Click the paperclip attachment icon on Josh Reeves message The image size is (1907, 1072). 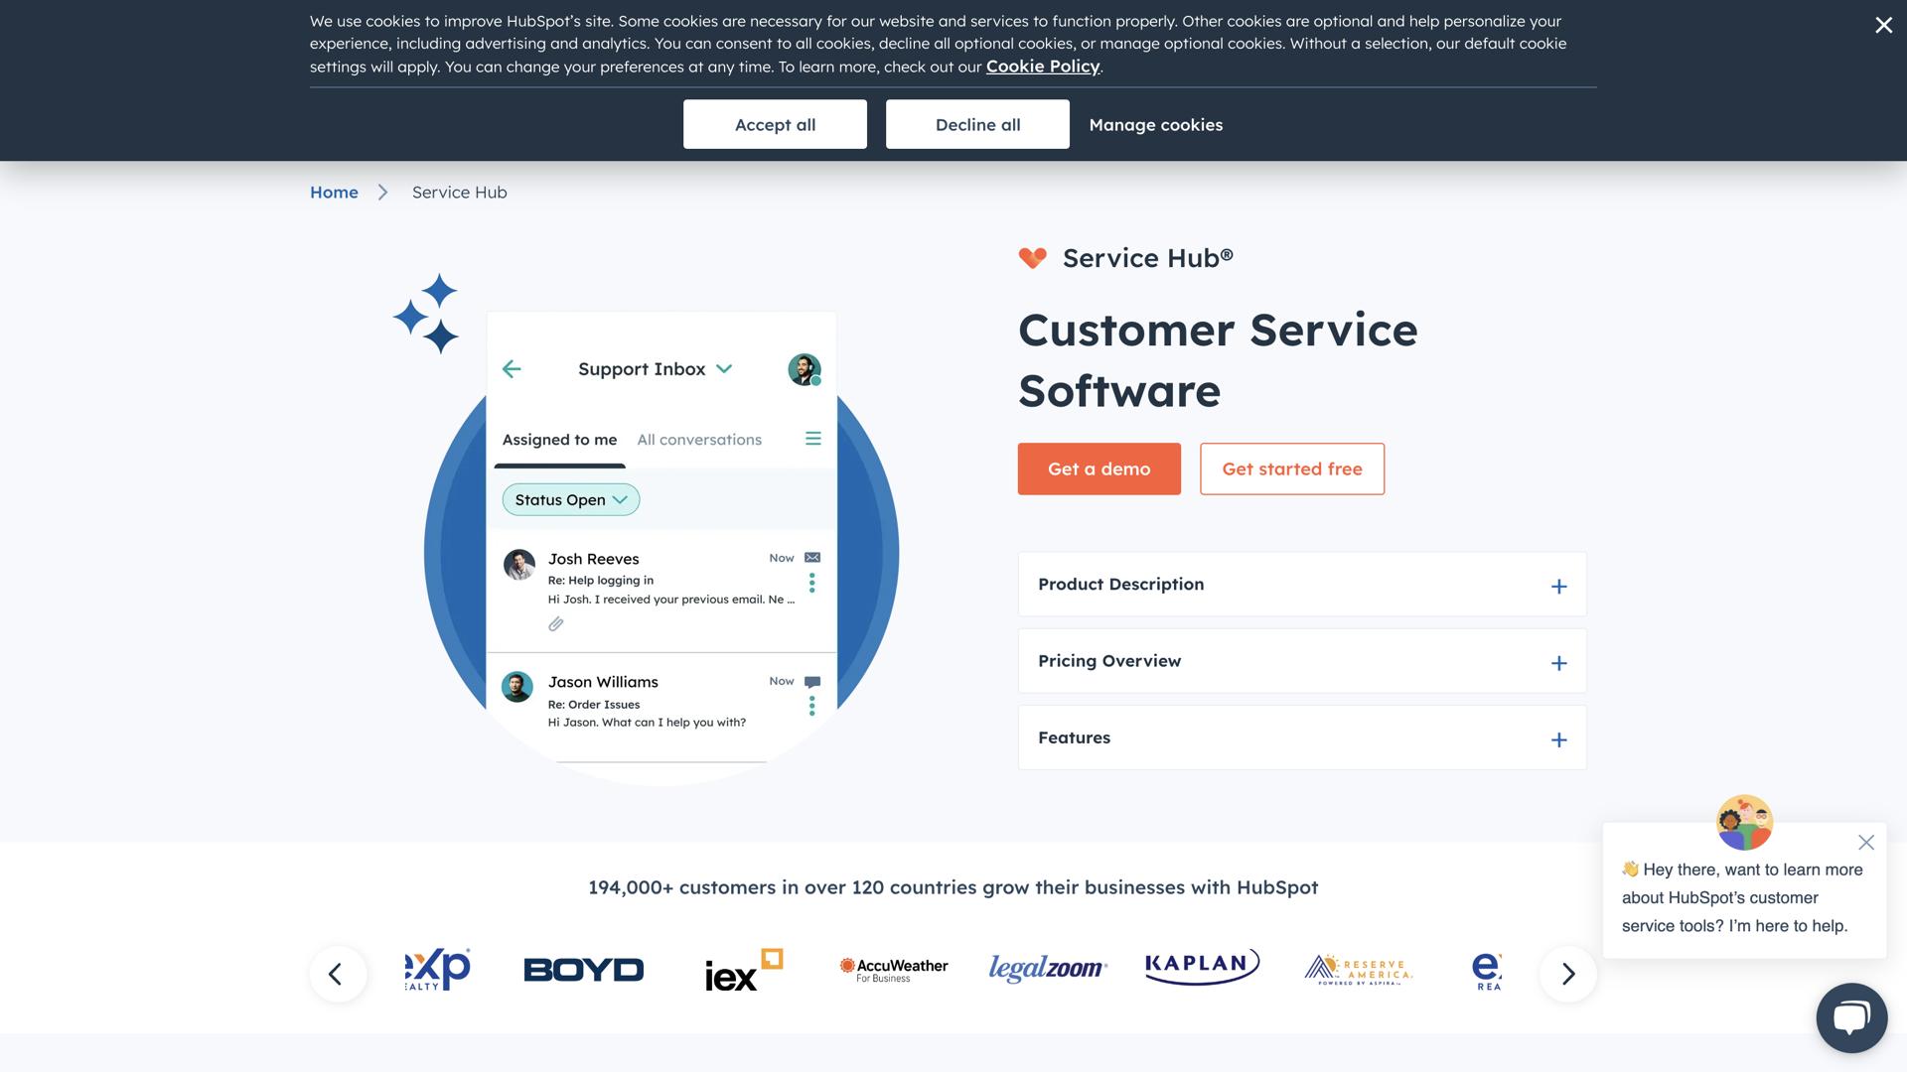[x=556, y=623]
